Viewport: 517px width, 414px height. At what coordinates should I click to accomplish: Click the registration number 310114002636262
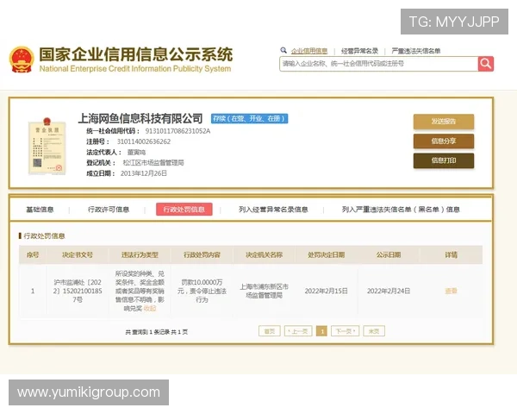144,141
